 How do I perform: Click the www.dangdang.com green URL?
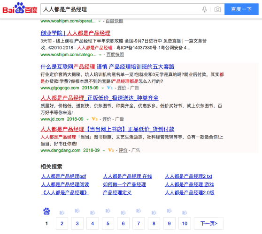pos(61,150)
